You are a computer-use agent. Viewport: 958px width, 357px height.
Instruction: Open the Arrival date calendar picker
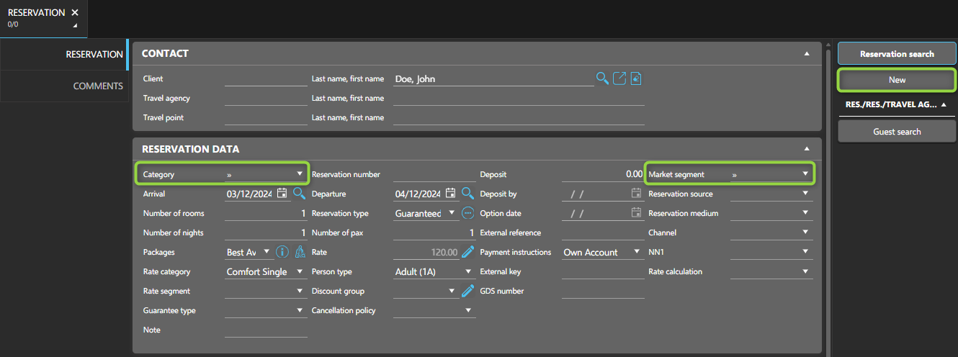(282, 194)
